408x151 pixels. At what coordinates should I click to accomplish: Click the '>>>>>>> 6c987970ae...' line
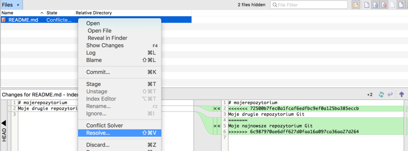coord(294,132)
